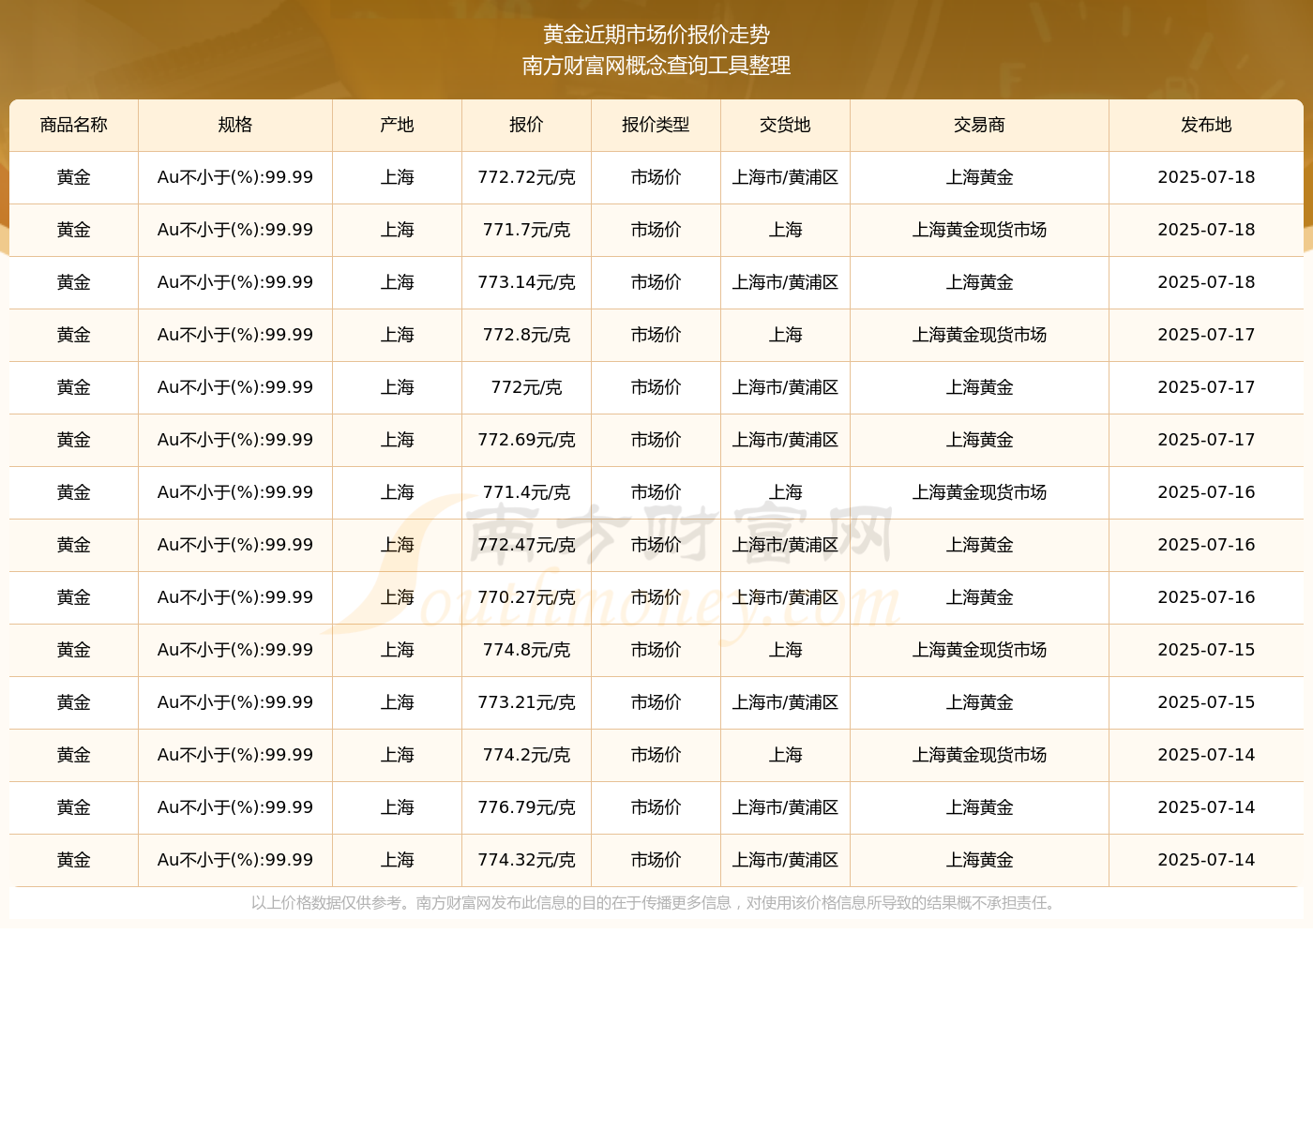The height and width of the screenshot is (1130, 1313).
Task: Click the date 2025-07-15 in the 773.21元/克 row
Action: tap(1207, 702)
